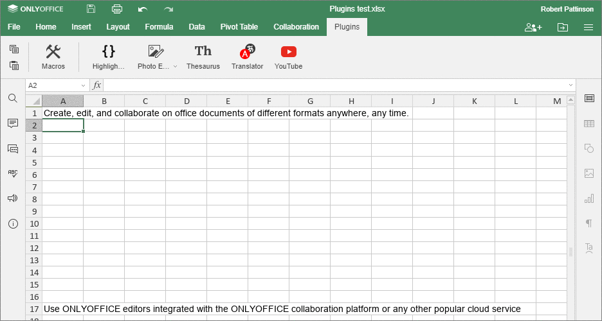The image size is (602, 321).
Task: Select row 5 header
Action: (x=34, y=162)
